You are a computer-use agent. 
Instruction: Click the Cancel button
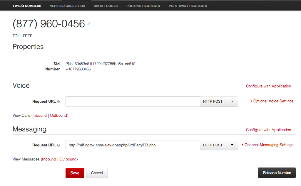click(x=97, y=173)
